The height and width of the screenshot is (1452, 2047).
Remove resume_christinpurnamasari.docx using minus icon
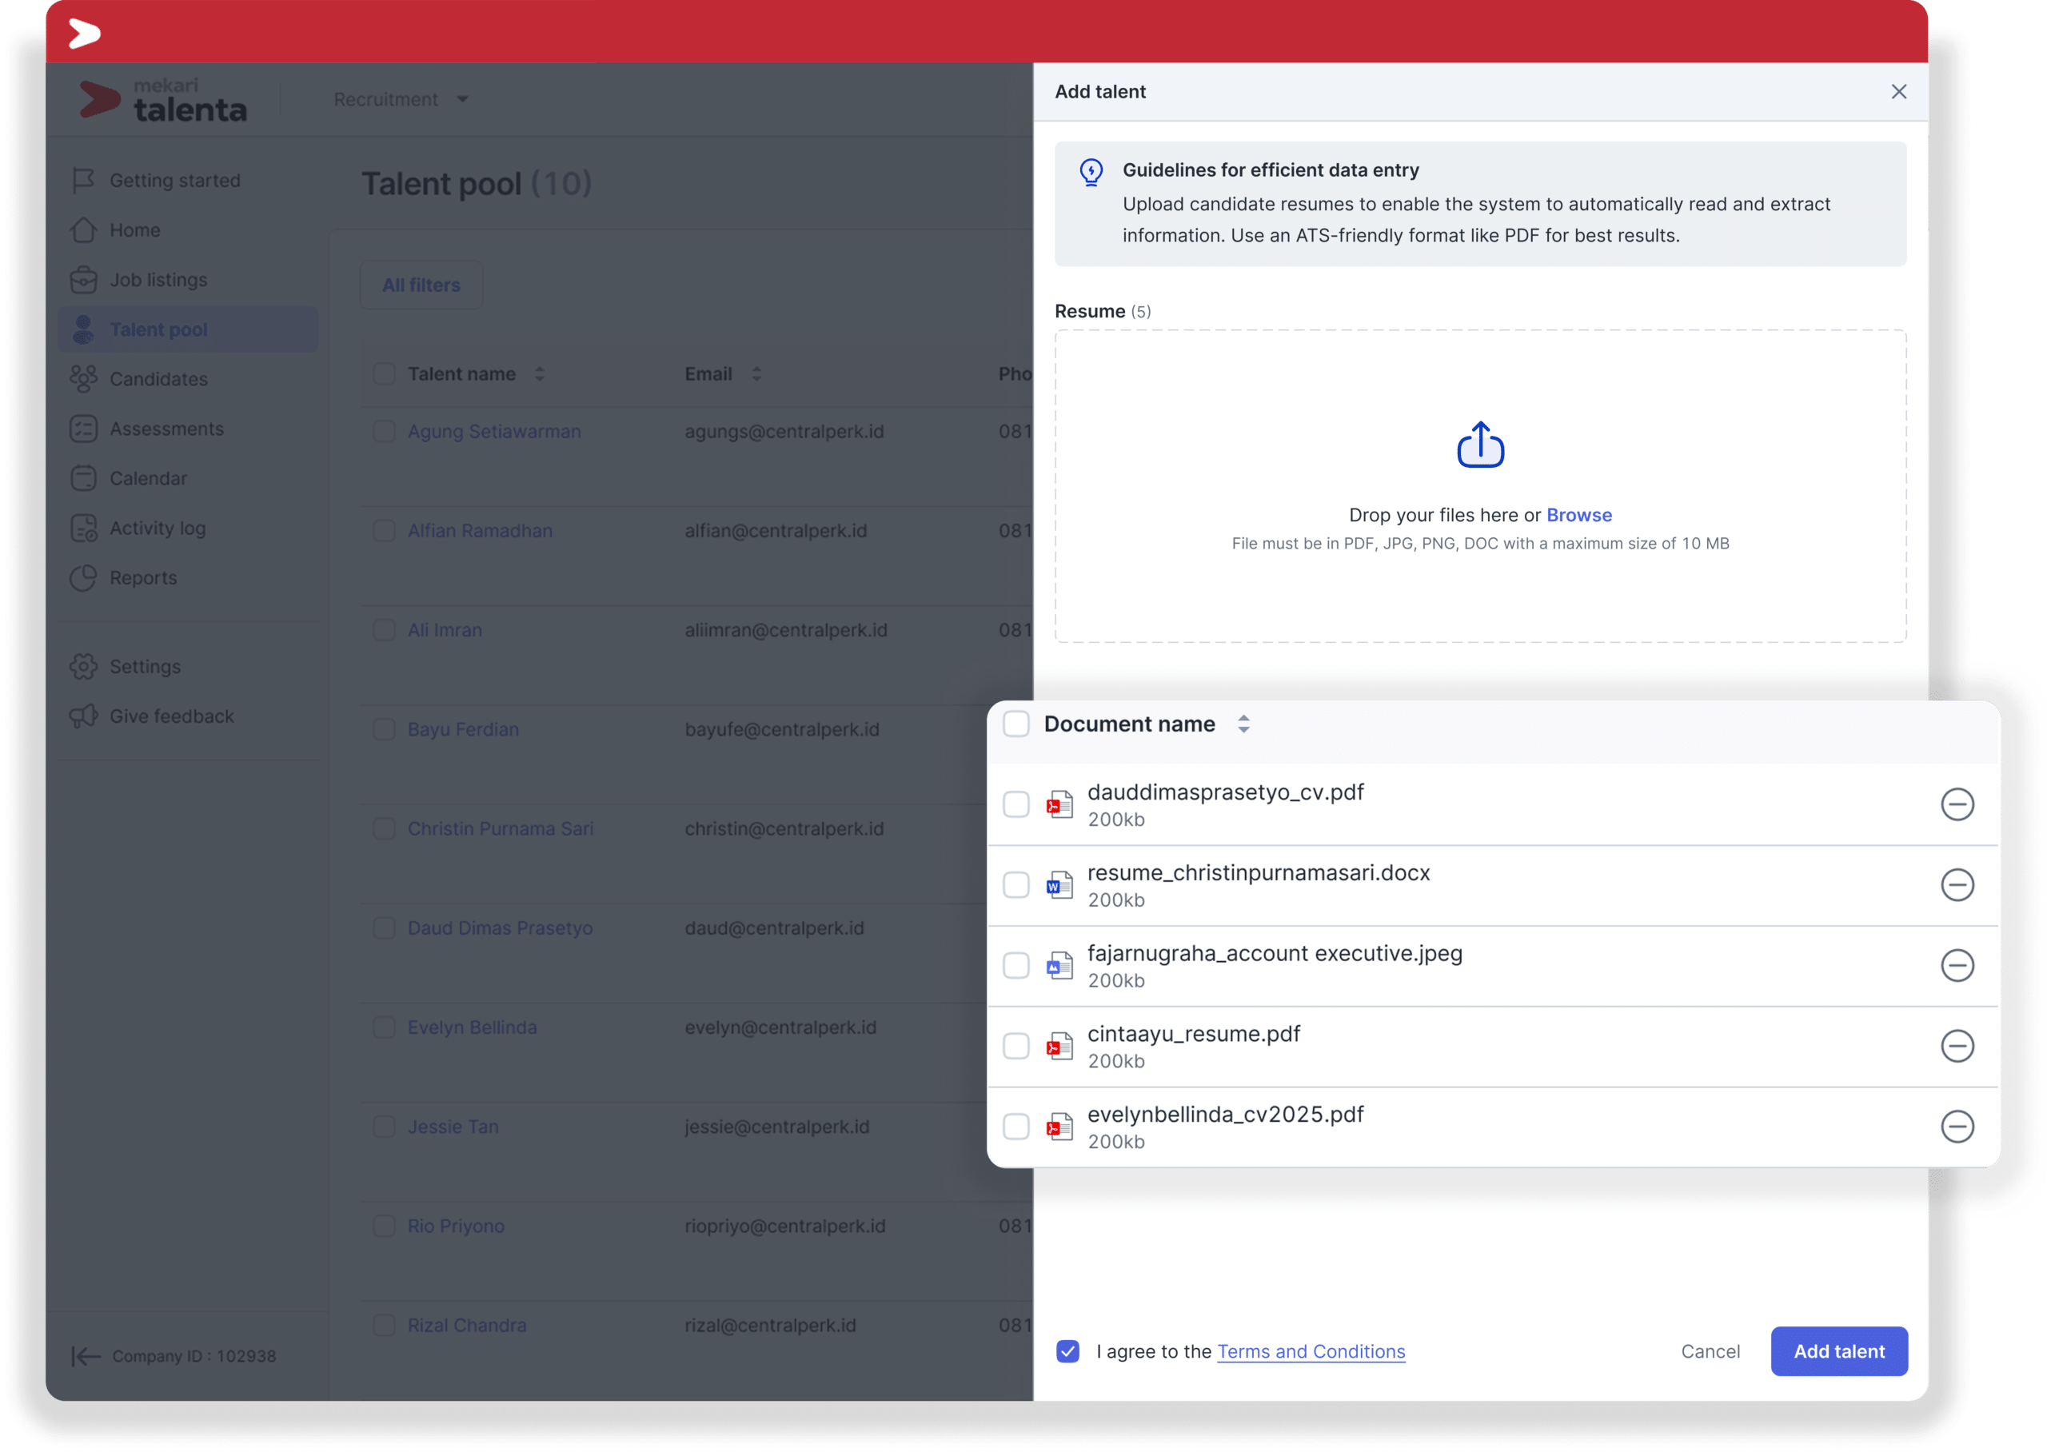(1956, 884)
